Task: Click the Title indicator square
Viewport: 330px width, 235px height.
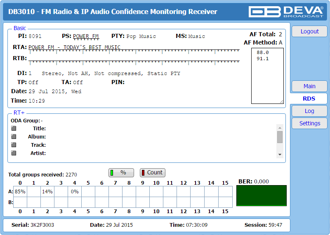Action: click(x=14, y=128)
